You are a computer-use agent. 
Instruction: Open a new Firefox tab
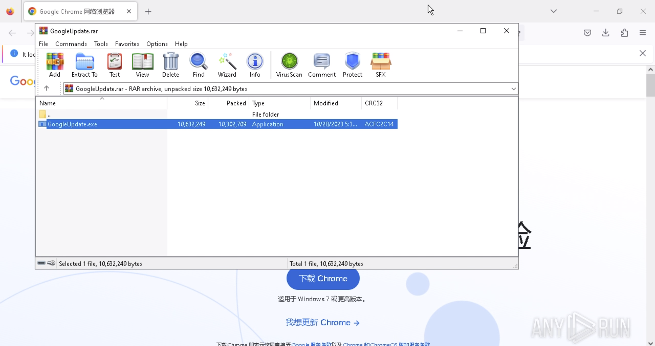[148, 12]
